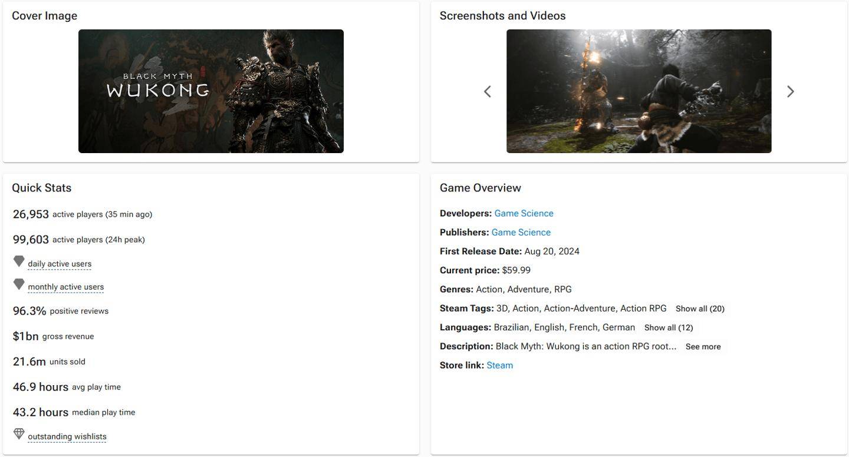
Task: Select the 99,603 24h peak value
Action: click(x=31, y=240)
